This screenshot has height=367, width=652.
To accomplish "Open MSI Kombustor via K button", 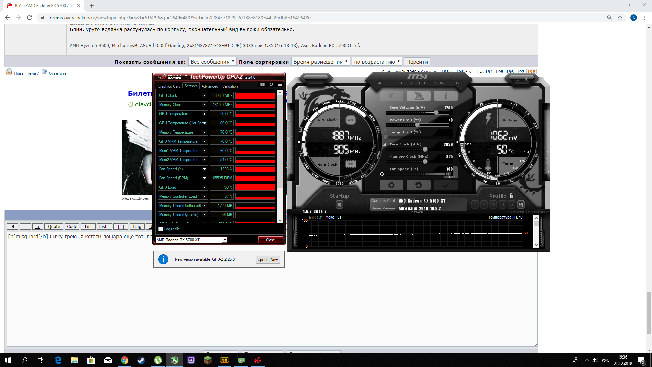I will point(391,96).
